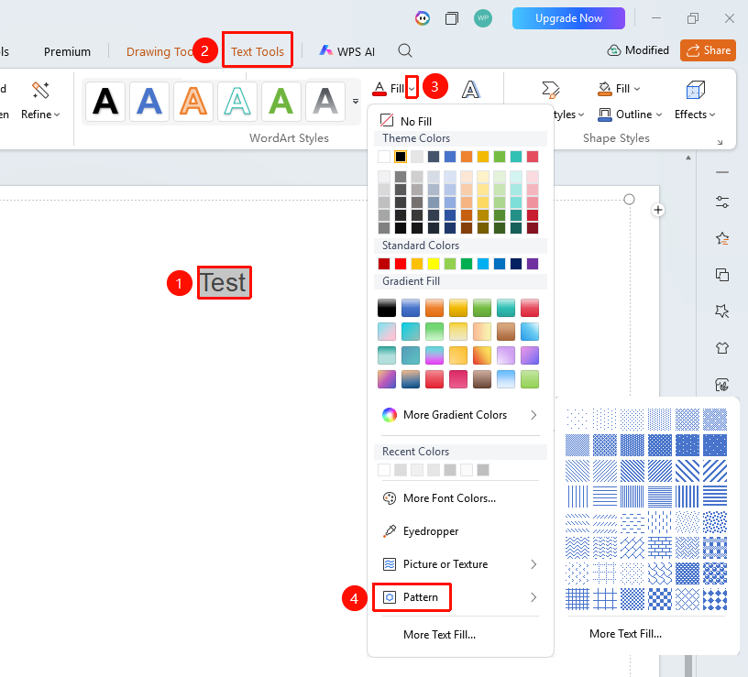The image size is (748, 677).
Task: Click the Effects cube icon
Action: pyautogui.click(x=695, y=90)
